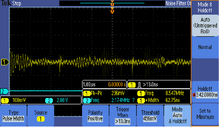This screenshot has height=127, width=219.
Task: Click the multipurpose knob 'a' indicator
Action: tap(194, 95)
